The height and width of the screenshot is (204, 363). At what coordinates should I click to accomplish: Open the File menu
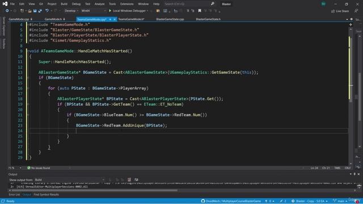pos(12,4)
